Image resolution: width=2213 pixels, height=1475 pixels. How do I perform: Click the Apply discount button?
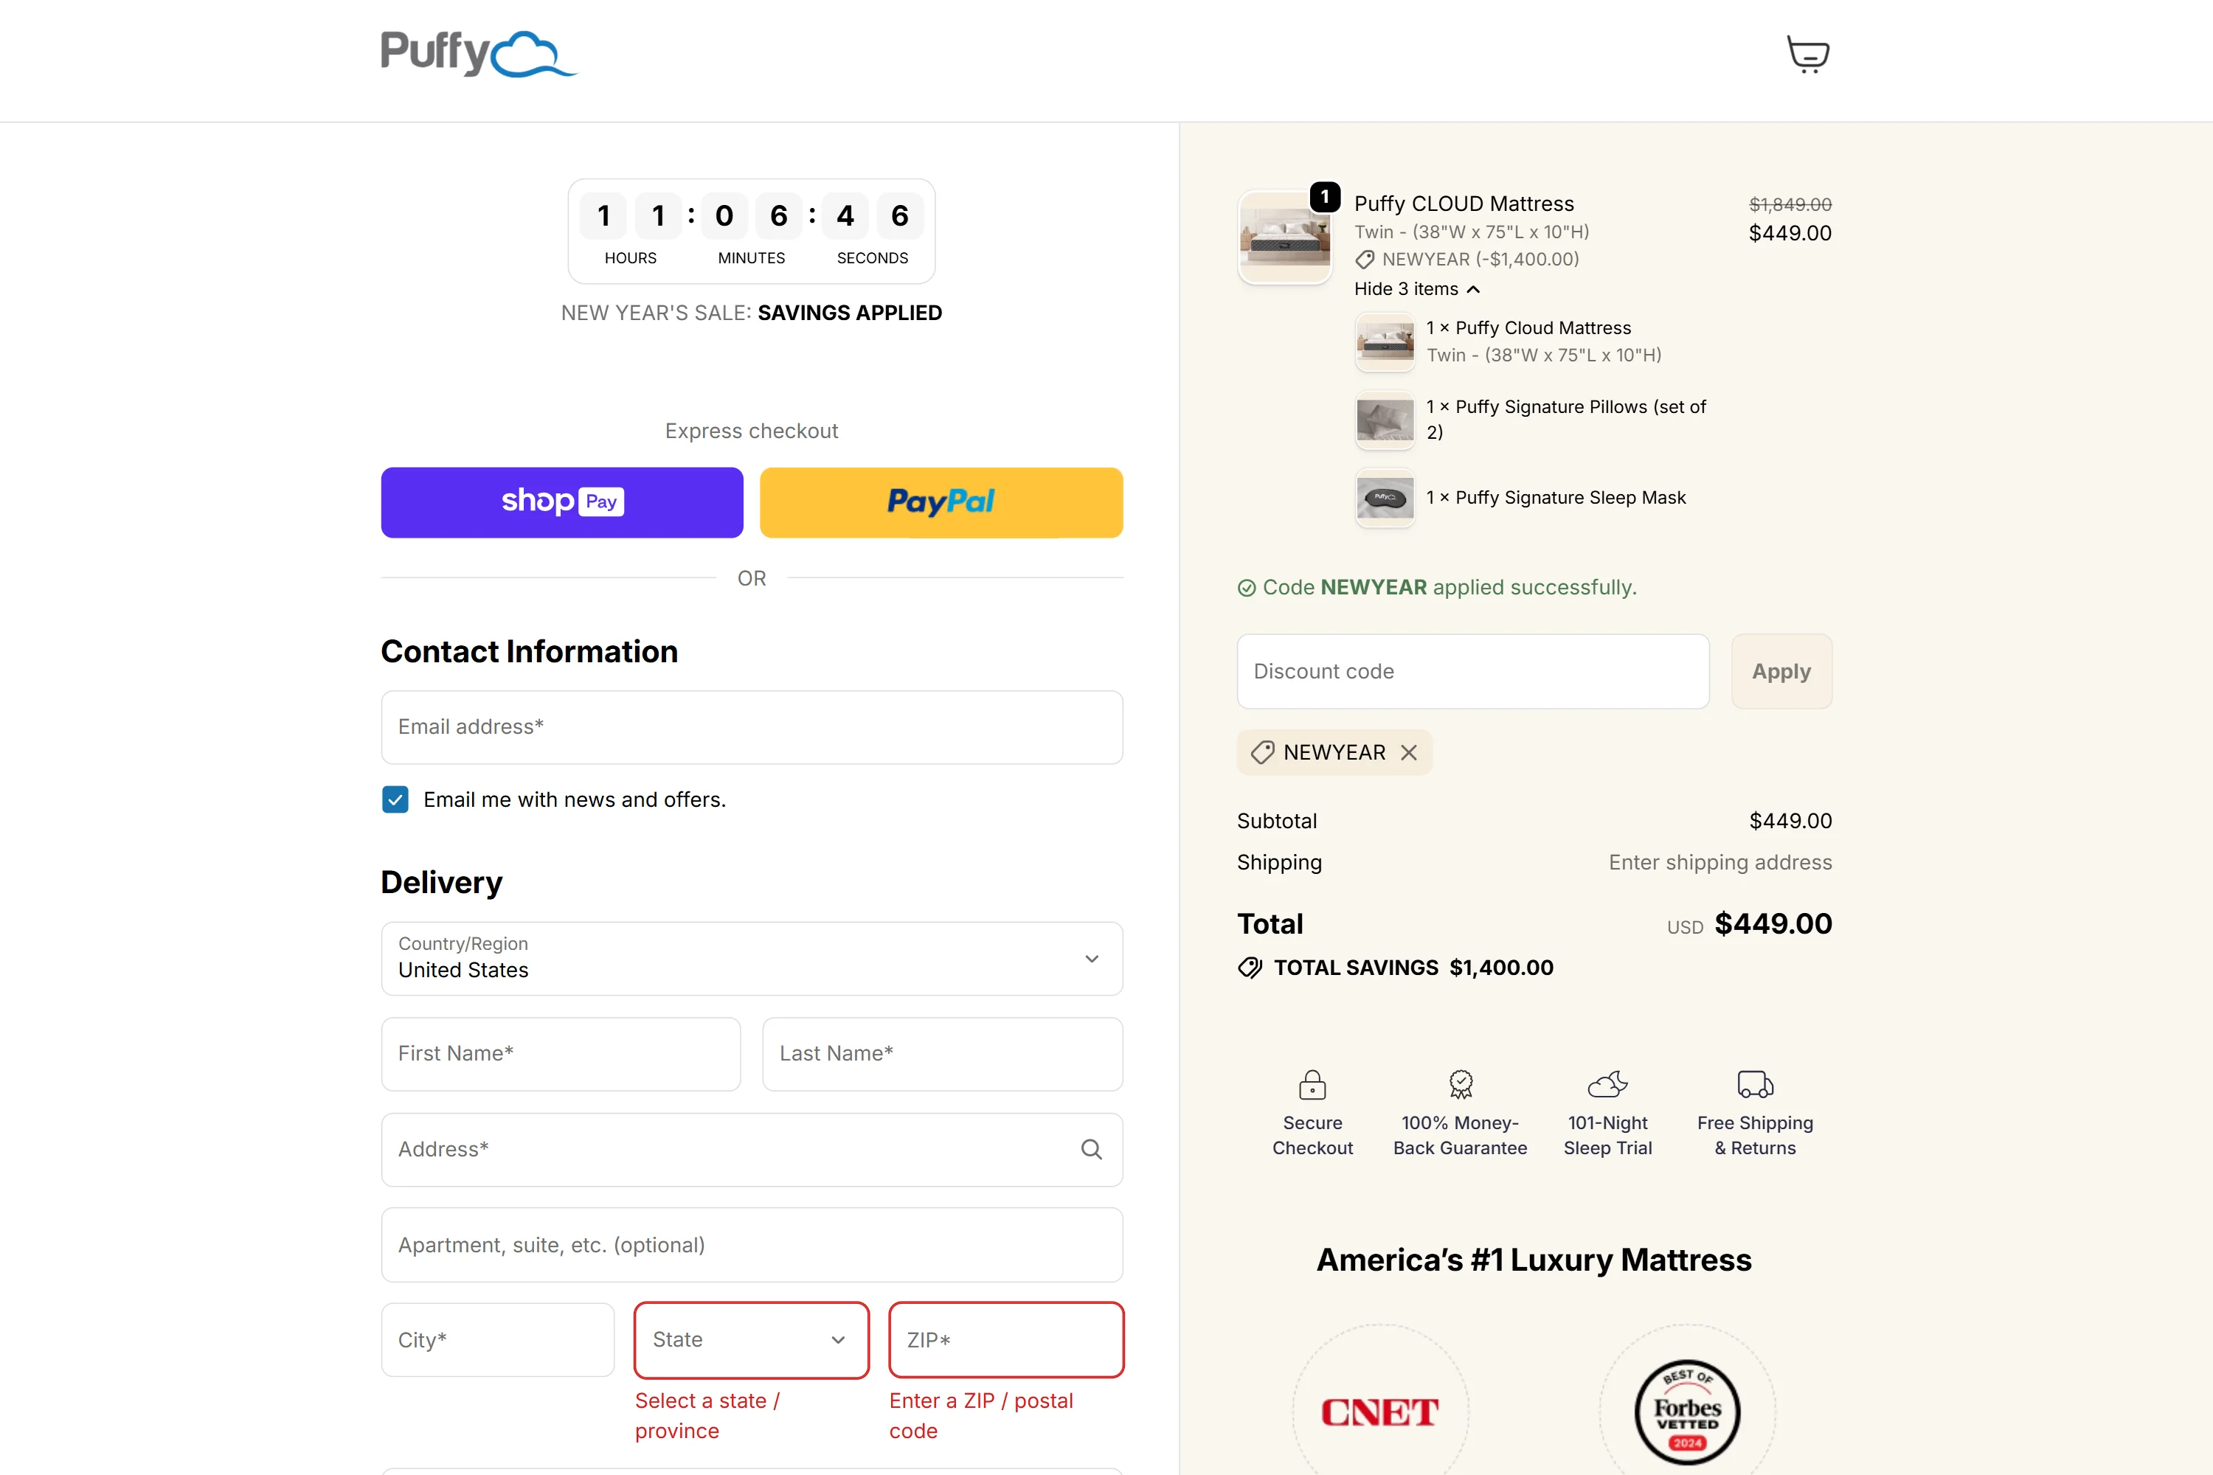[1781, 672]
